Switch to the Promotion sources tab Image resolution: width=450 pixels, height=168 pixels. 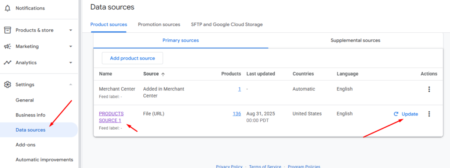point(159,24)
